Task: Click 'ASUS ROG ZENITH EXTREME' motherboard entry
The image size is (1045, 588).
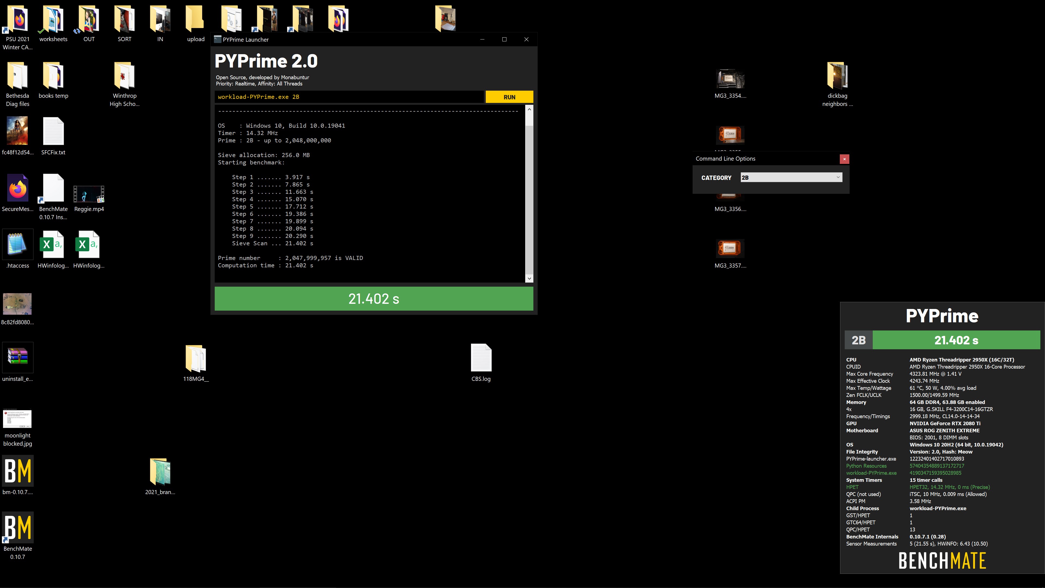Action: click(944, 431)
